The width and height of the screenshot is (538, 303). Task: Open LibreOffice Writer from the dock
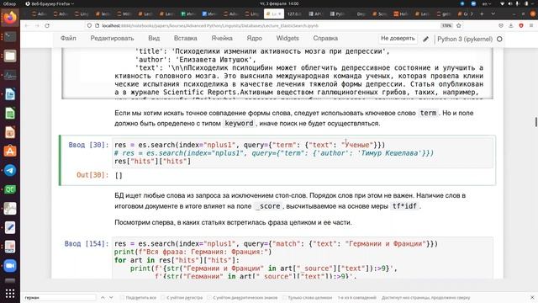(10, 93)
